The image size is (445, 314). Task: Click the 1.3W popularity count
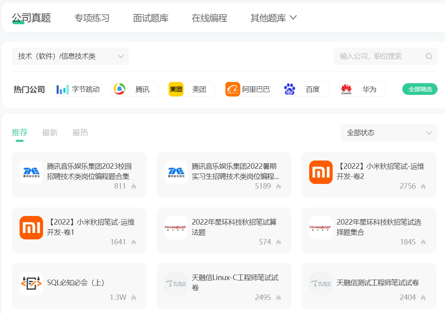click(118, 298)
